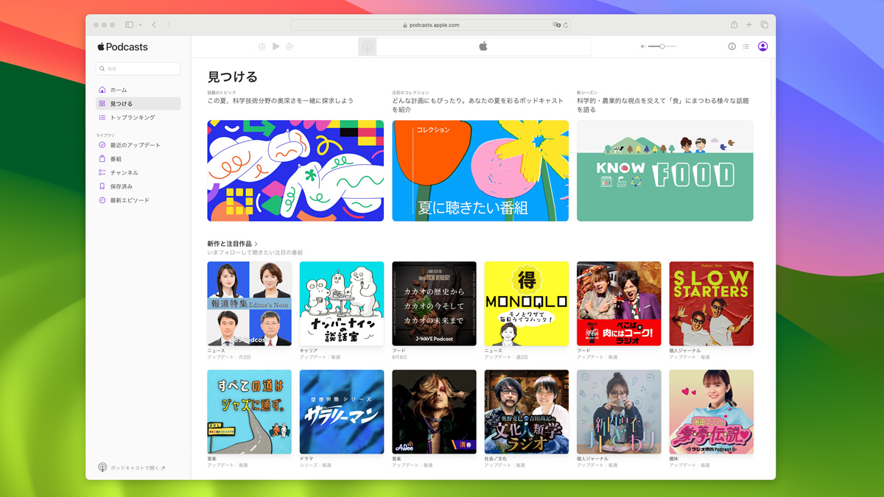884x497 pixels.
Task: Open the 新内眞衣 podcast artwork
Action: [x=619, y=412]
